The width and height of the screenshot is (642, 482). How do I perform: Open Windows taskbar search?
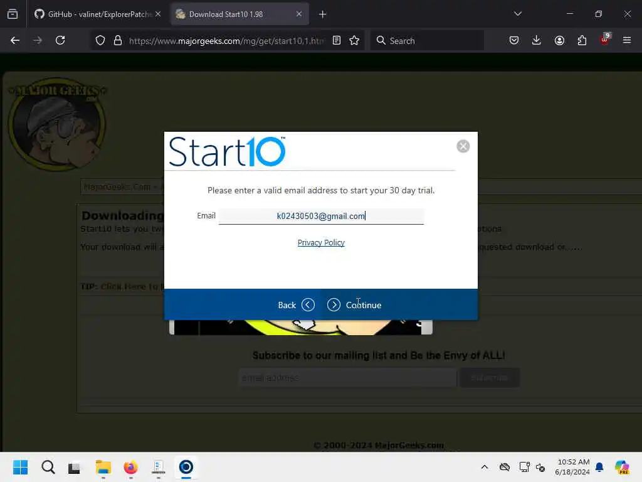coord(48,467)
